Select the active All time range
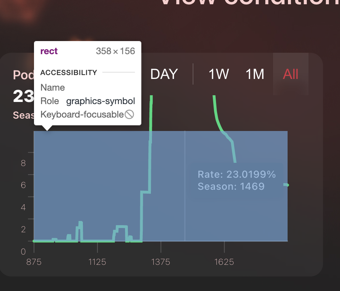Image resolution: width=340 pixels, height=291 pixels. pyautogui.click(x=290, y=74)
